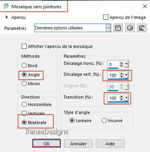This screenshot has width=150, height=152.
Task: Click the reset to default arrow icon
Action: [x=142, y=28]
